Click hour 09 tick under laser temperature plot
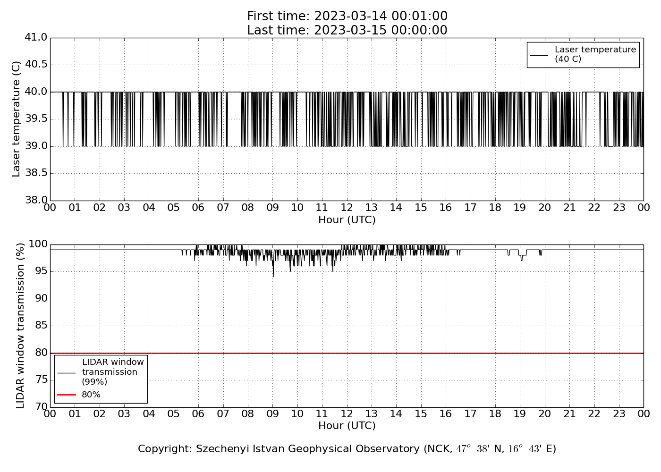The image size is (661, 472). click(272, 208)
